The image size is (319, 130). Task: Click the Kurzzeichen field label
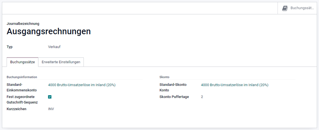[17, 109]
